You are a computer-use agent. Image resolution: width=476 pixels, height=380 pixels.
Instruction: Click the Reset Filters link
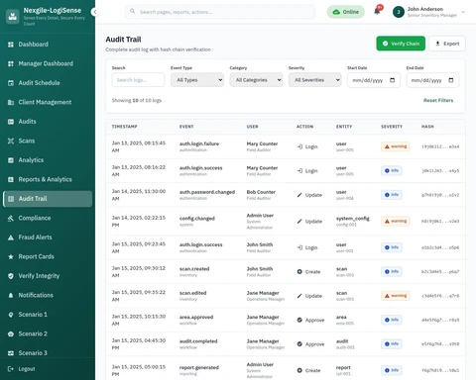438,100
